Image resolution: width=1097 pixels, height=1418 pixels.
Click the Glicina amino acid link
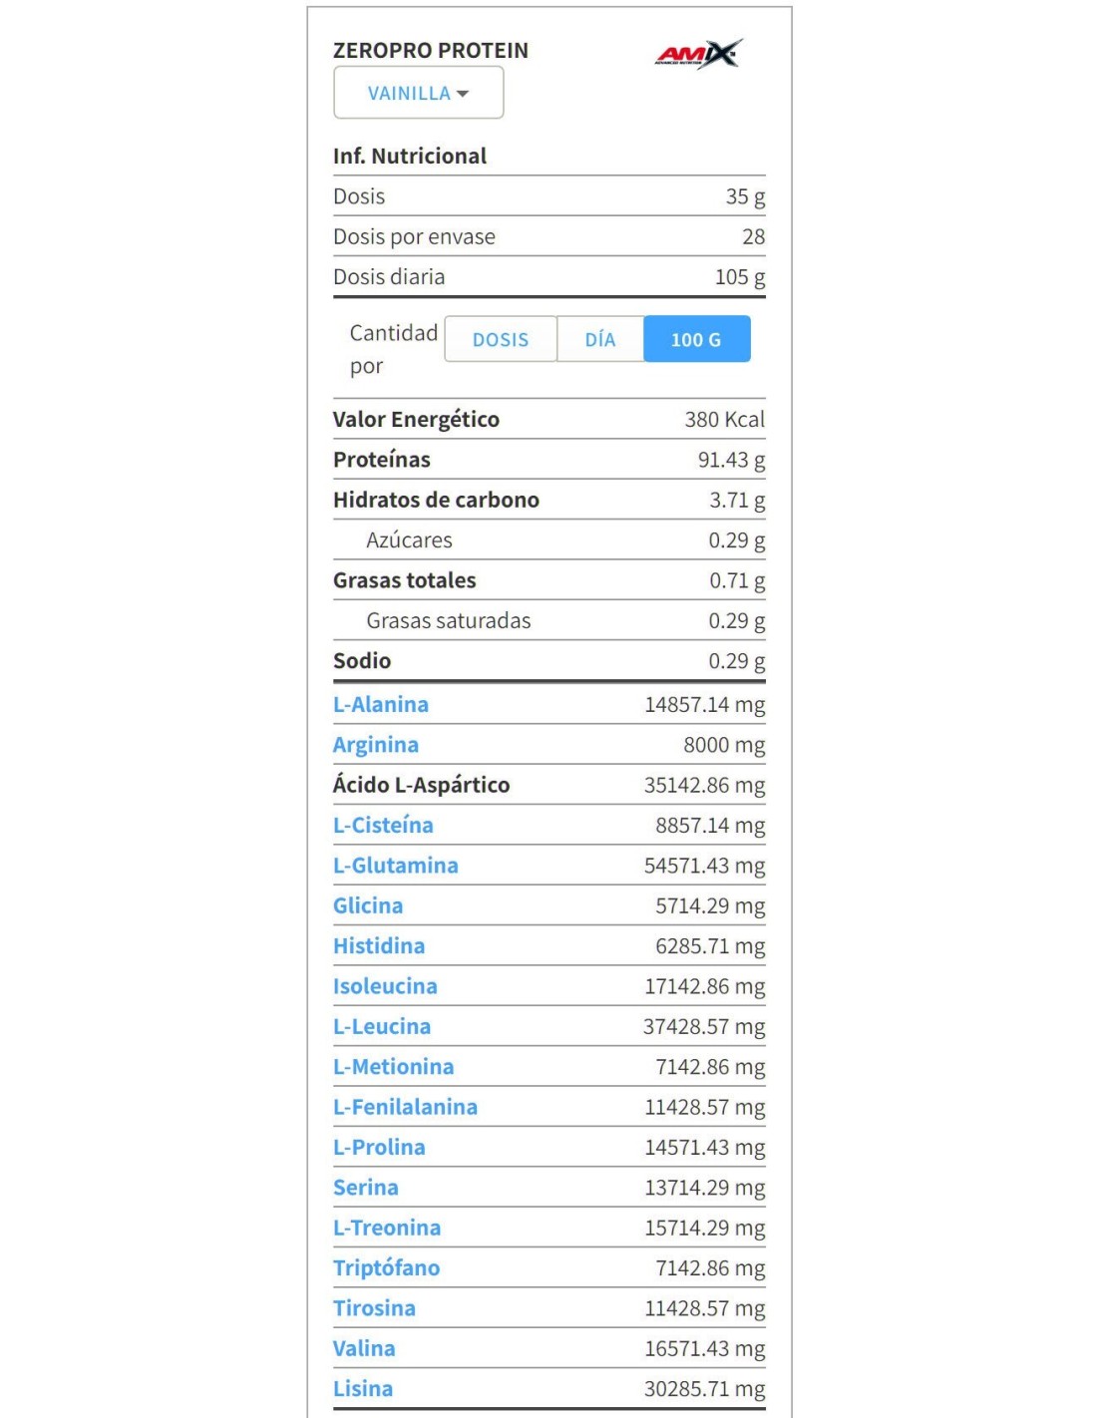click(x=368, y=905)
